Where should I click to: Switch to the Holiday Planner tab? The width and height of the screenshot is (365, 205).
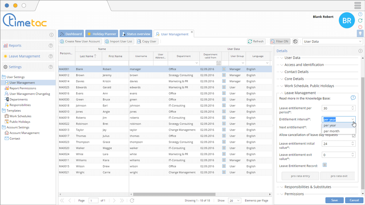pos(102,34)
